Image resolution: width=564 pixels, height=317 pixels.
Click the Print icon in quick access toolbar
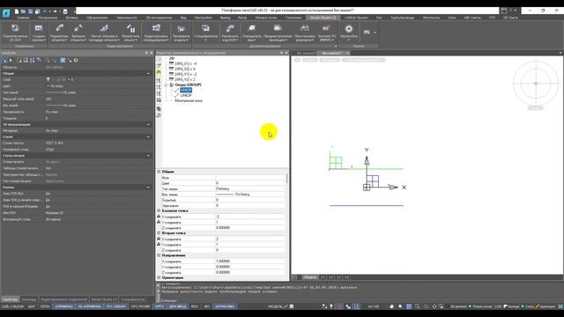pyautogui.click(x=65, y=11)
